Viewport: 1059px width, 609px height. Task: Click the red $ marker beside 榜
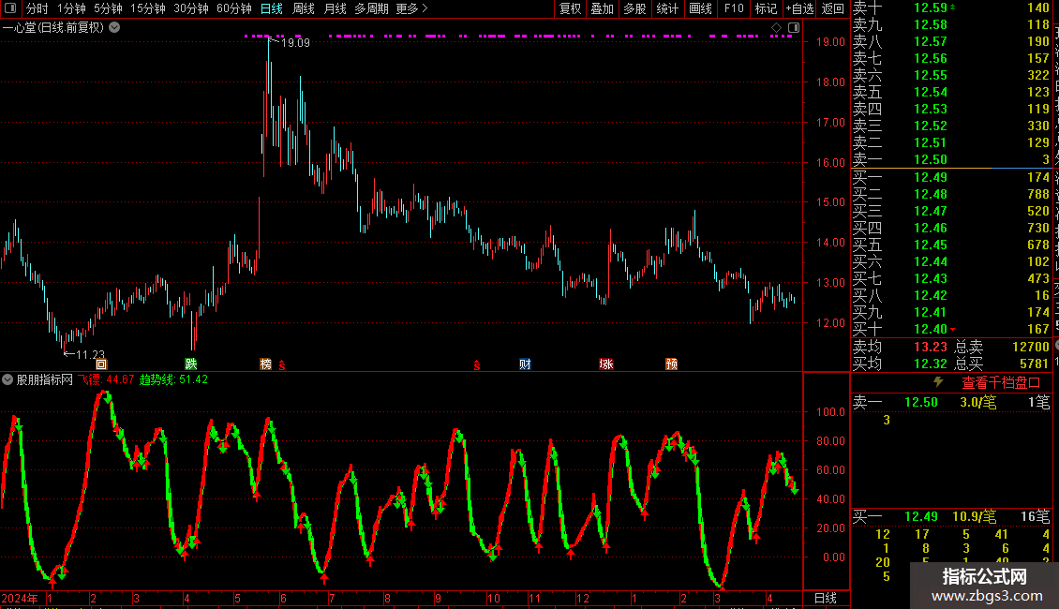(282, 364)
